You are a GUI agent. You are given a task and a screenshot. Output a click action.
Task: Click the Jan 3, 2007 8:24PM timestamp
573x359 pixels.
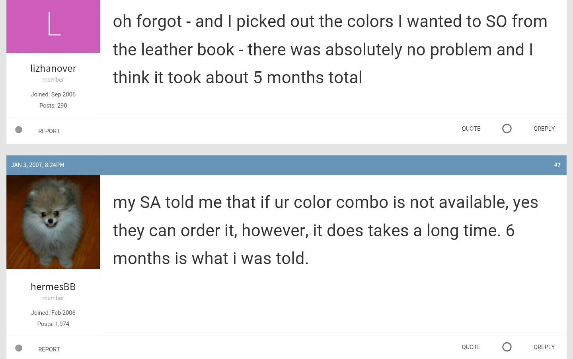(x=38, y=165)
